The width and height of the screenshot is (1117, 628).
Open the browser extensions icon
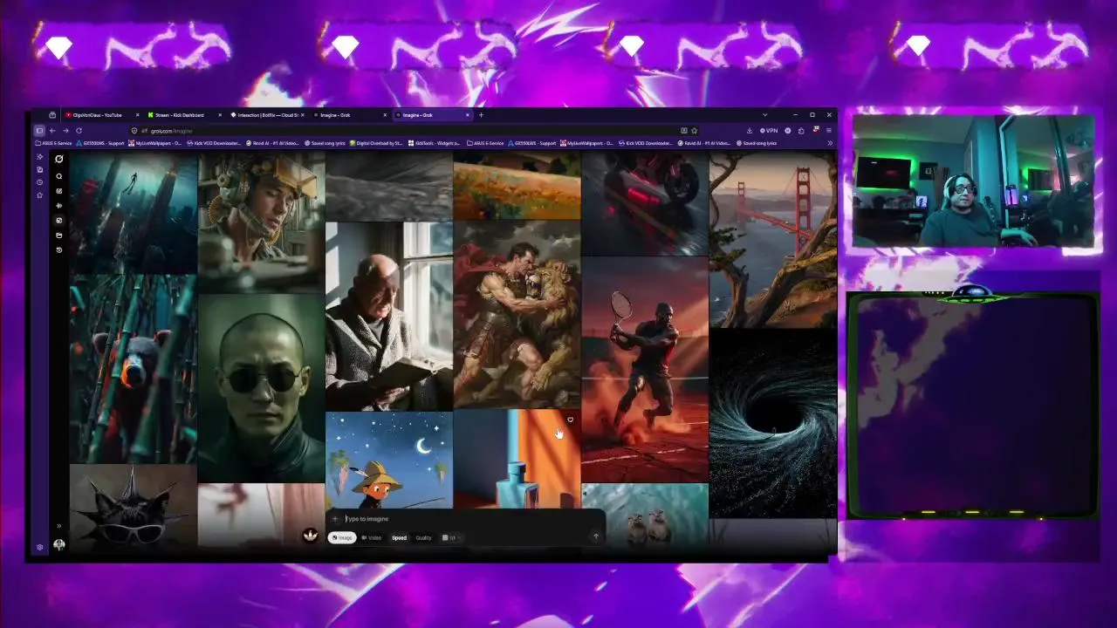801,131
